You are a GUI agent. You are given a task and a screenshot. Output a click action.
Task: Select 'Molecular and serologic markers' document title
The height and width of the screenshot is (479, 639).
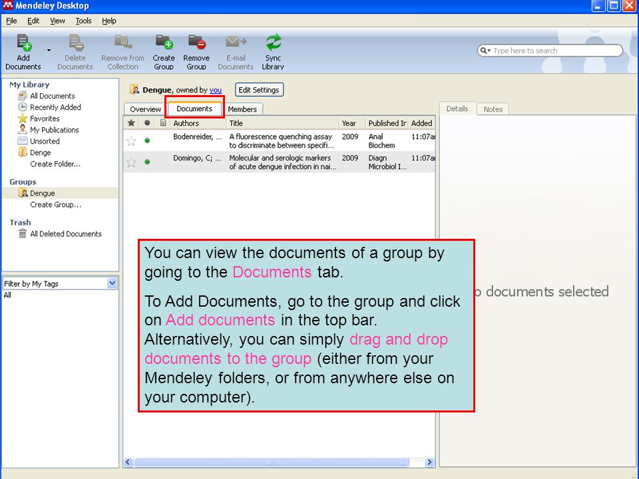pyautogui.click(x=283, y=162)
